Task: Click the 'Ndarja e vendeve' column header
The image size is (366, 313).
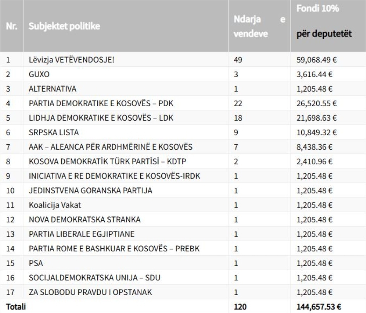Action: tap(259, 26)
